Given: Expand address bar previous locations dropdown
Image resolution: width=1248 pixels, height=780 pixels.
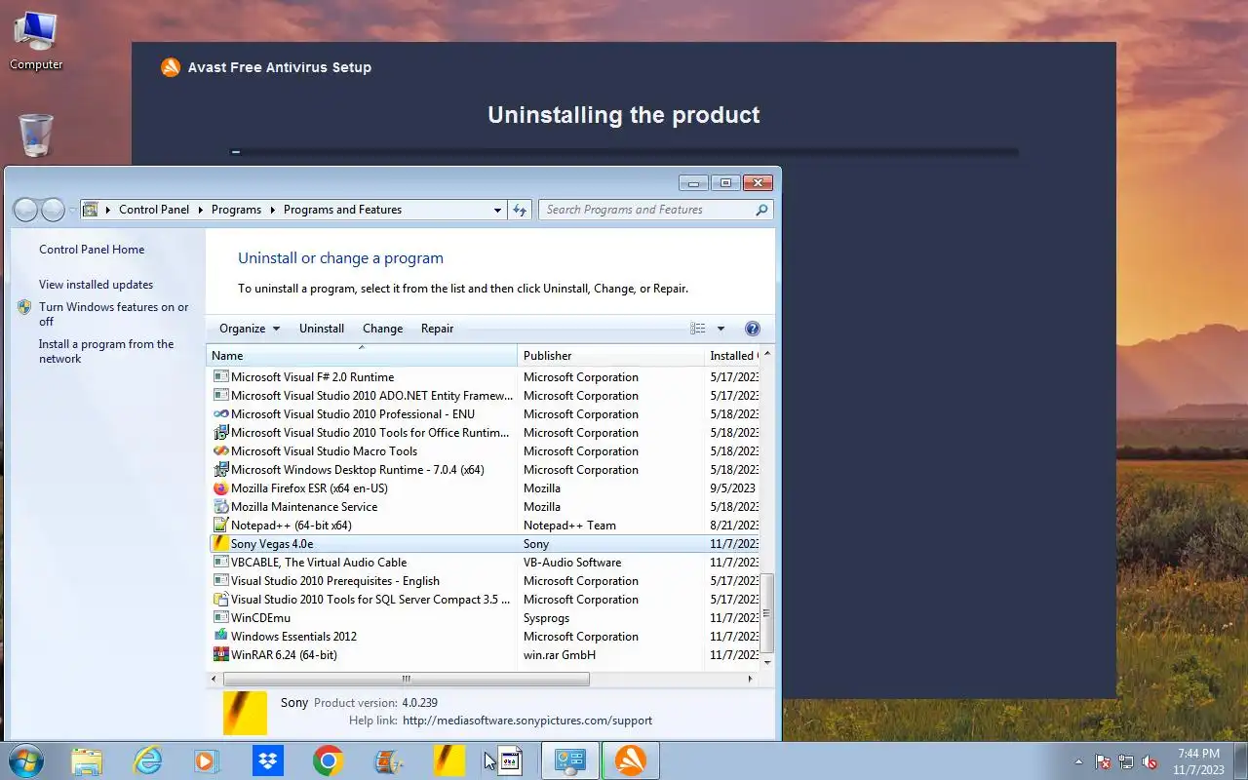Looking at the screenshot, I should (x=497, y=210).
